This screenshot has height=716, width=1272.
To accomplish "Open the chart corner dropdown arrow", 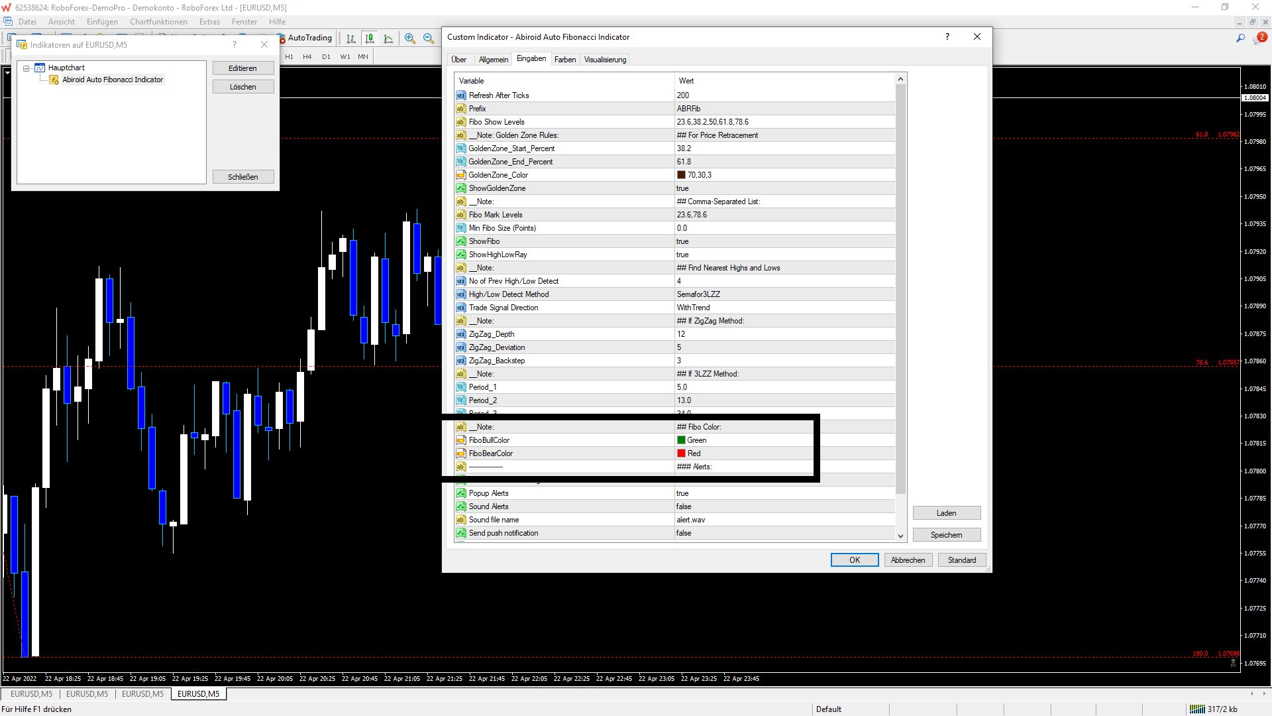I will (x=7, y=72).
